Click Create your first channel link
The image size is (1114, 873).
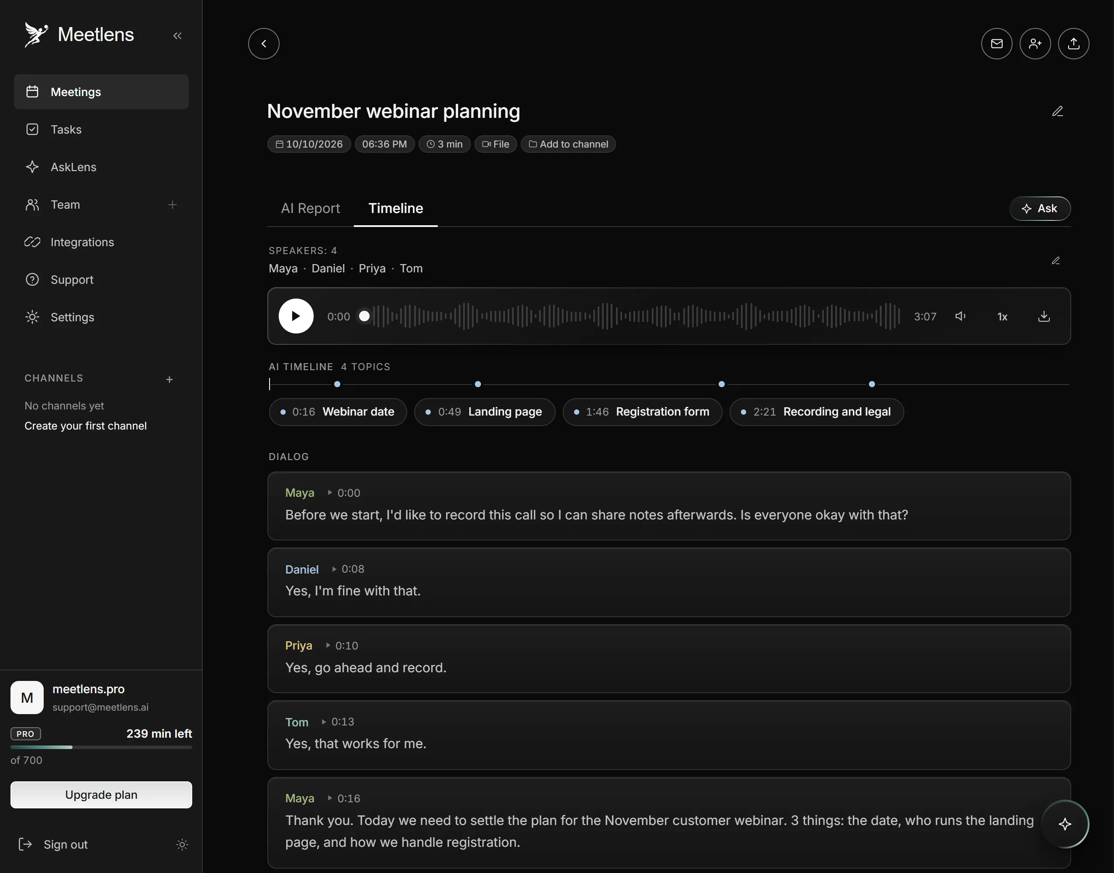(86, 426)
